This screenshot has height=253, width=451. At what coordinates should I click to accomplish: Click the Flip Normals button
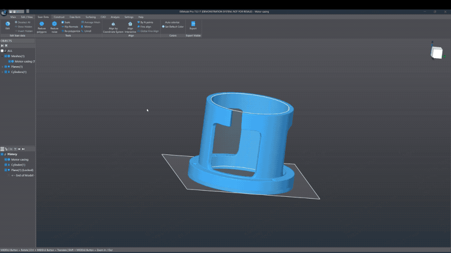(71, 27)
